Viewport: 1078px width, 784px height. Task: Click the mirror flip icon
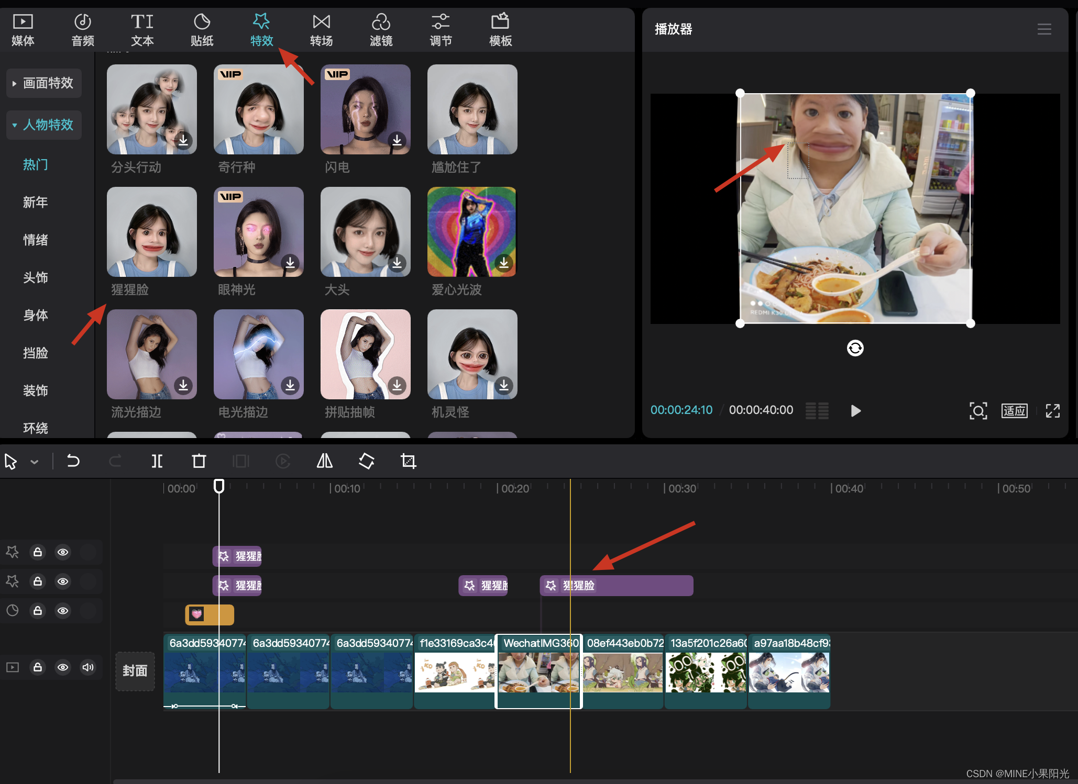[x=324, y=461]
